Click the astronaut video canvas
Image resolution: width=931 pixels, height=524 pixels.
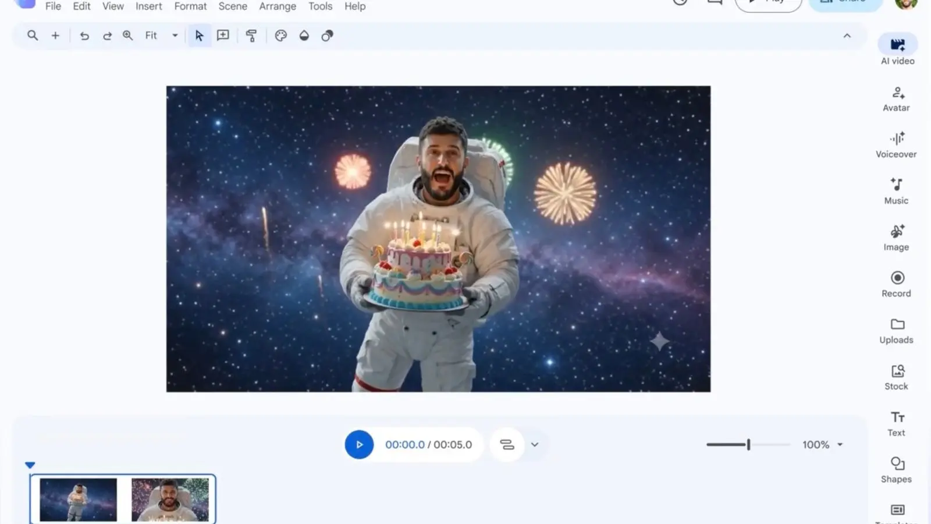click(x=438, y=239)
